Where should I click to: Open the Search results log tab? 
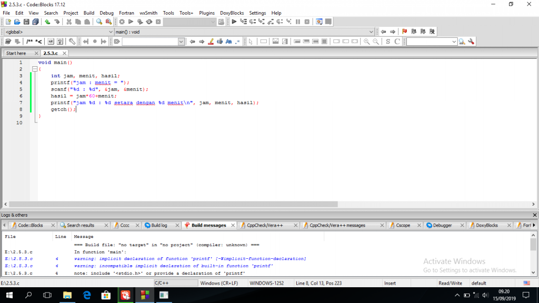[x=81, y=225]
